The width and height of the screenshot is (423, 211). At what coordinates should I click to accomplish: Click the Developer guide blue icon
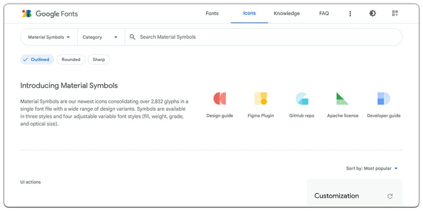(384, 98)
